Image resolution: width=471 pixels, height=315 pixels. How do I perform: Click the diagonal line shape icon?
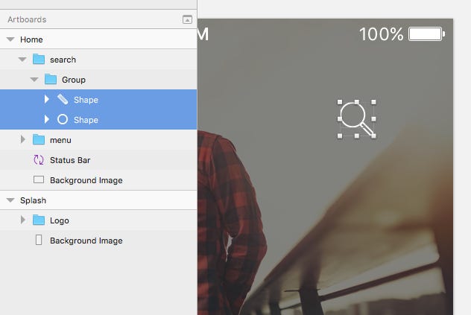[x=63, y=99]
